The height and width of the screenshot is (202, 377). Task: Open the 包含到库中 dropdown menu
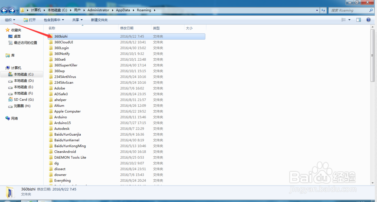pos(54,20)
